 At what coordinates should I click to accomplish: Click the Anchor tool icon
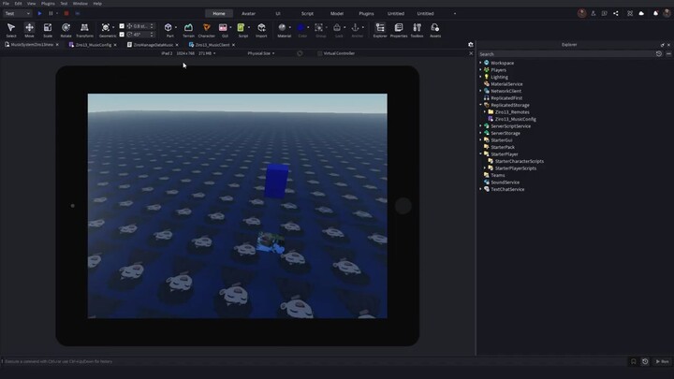click(355, 28)
